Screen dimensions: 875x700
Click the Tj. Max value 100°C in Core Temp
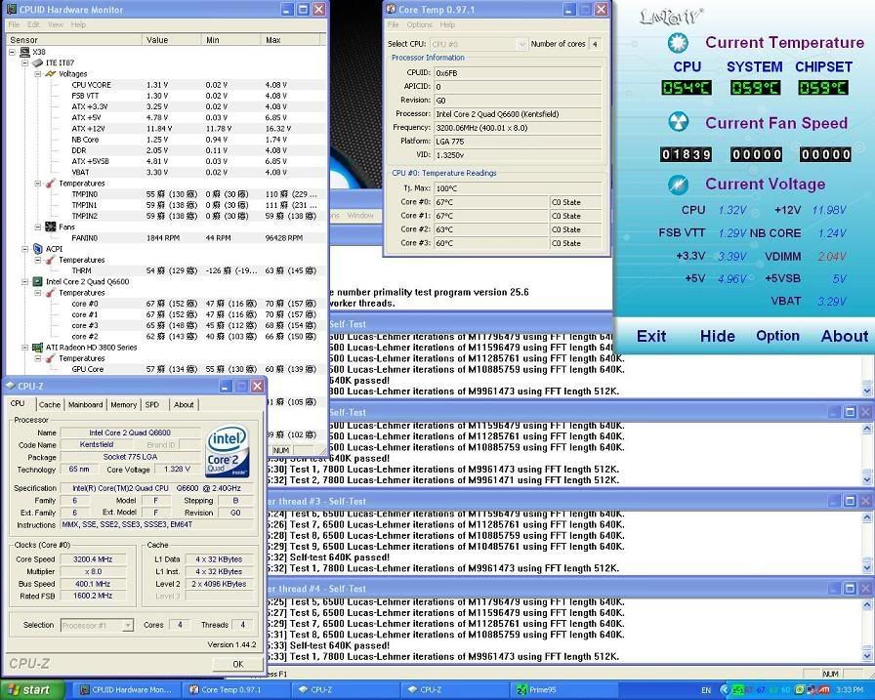[518, 188]
